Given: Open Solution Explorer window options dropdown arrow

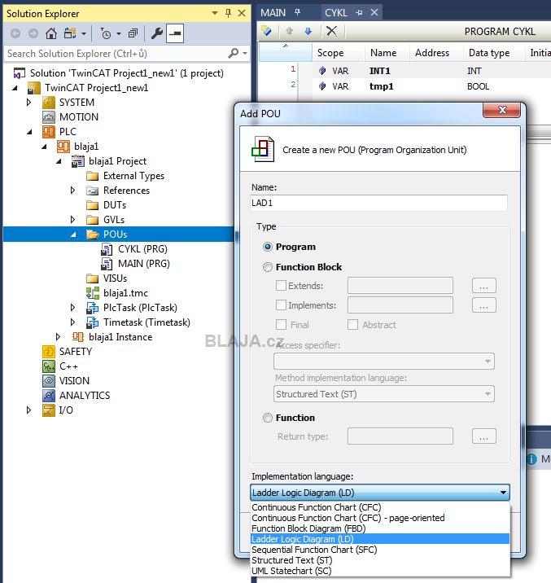Looking at the screenshot, I should (214, 13).
